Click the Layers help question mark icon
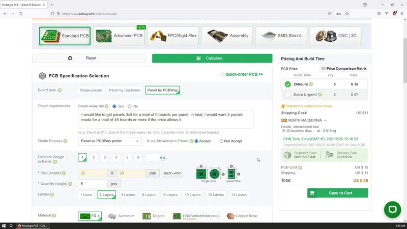This screenshot has height=229, width=407. (x=52, y=194)
